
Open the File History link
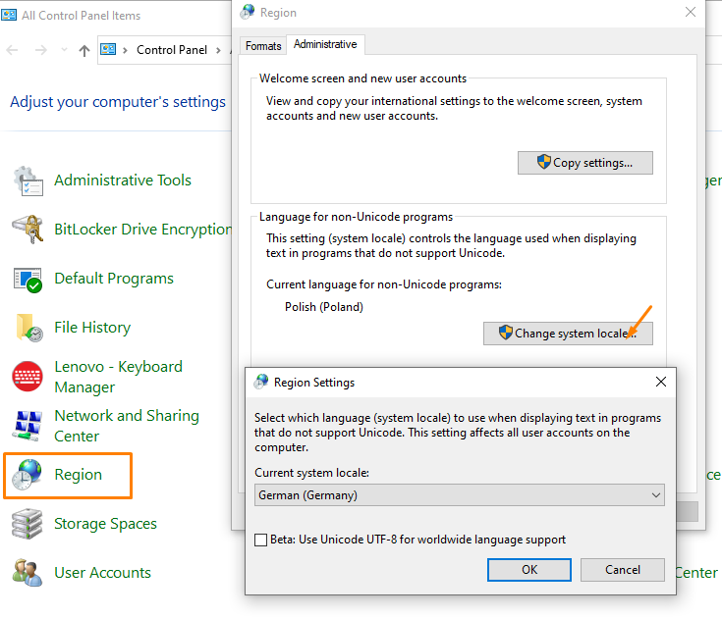click(x=92, y=328)
